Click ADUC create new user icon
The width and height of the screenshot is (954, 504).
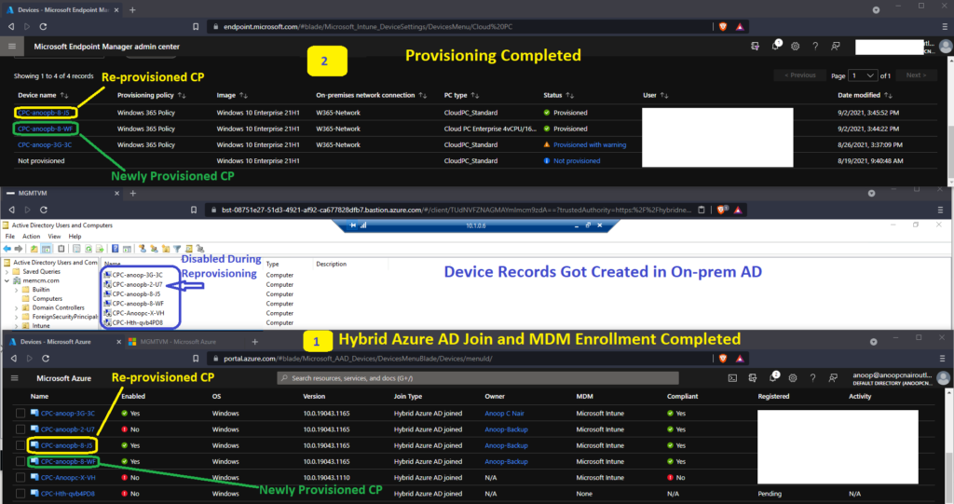pyautogui.click(x=143, y=249)
